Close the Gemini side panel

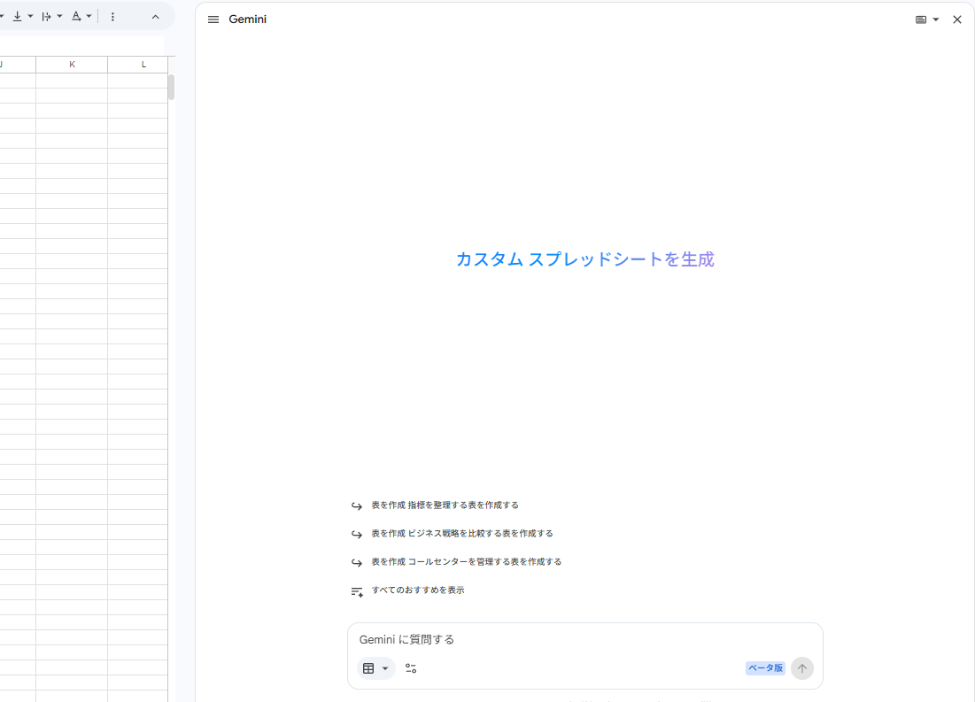pos(957,19)
